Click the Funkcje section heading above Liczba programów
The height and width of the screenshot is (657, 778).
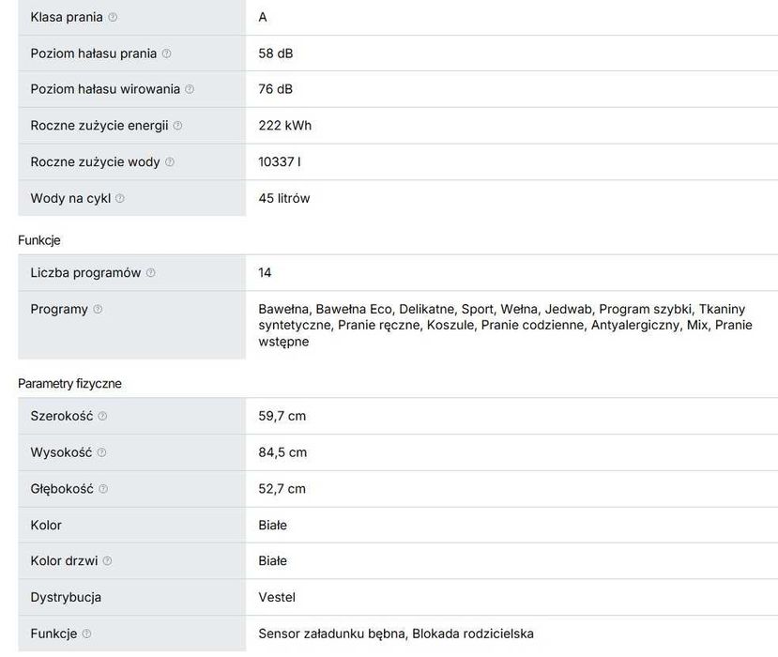coord(39,240)
